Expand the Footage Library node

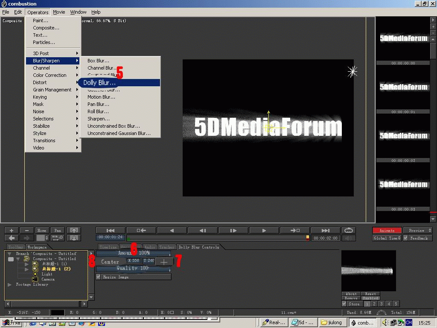tap(9, 284)
